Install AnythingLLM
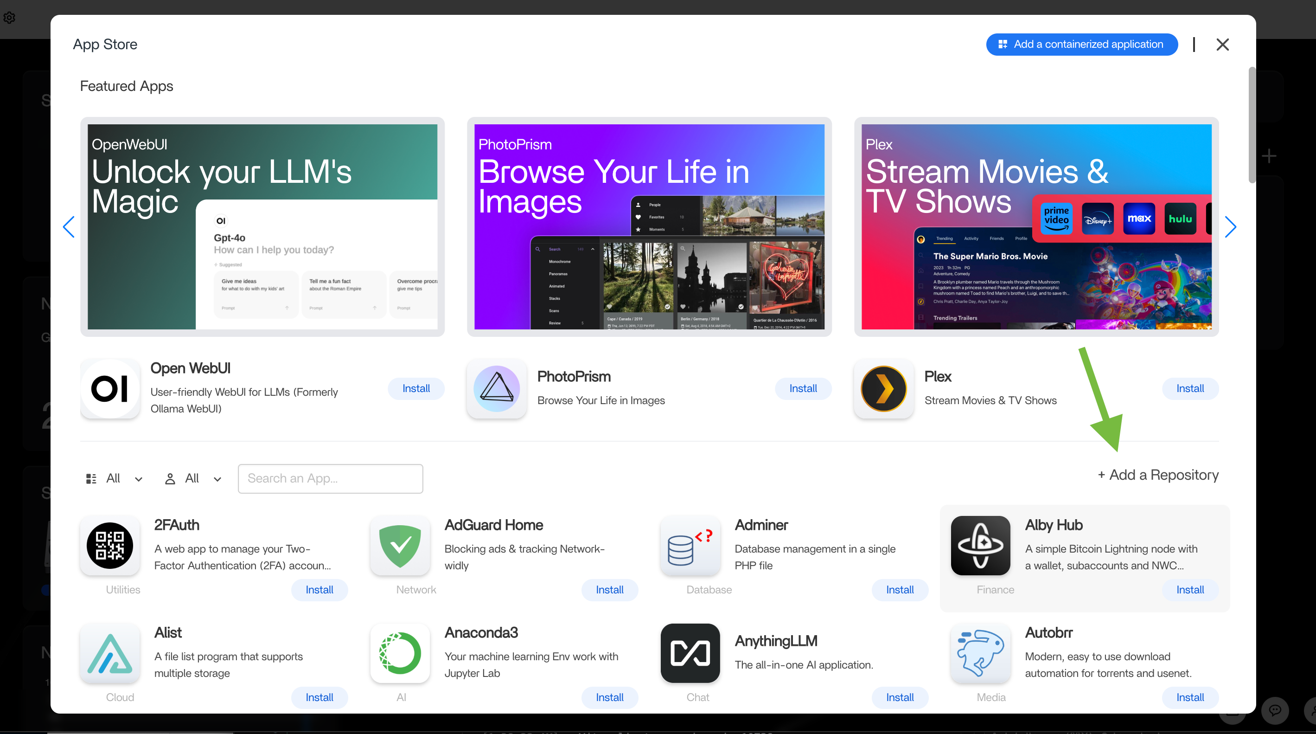Image resolution: width=1316 pixels, height=734 pixels. tap(900, 697)
